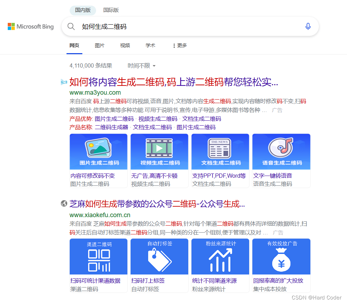Click 语音生成二维码 caption under music card
This screenshot has height=303, width=347.
273,184
